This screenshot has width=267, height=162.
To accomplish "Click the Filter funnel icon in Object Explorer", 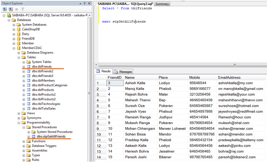I will click(x=23, y=9).
